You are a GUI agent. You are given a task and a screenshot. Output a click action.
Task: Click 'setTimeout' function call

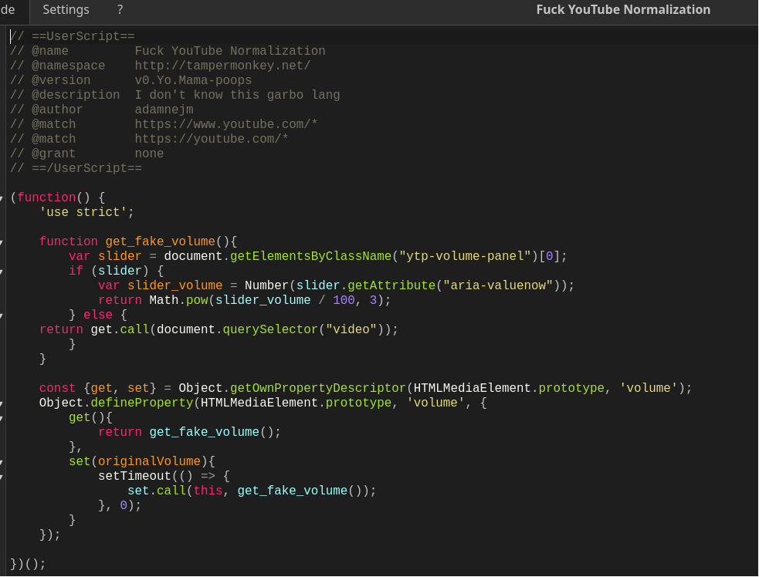pyautogui.click(x=134, y=477)
